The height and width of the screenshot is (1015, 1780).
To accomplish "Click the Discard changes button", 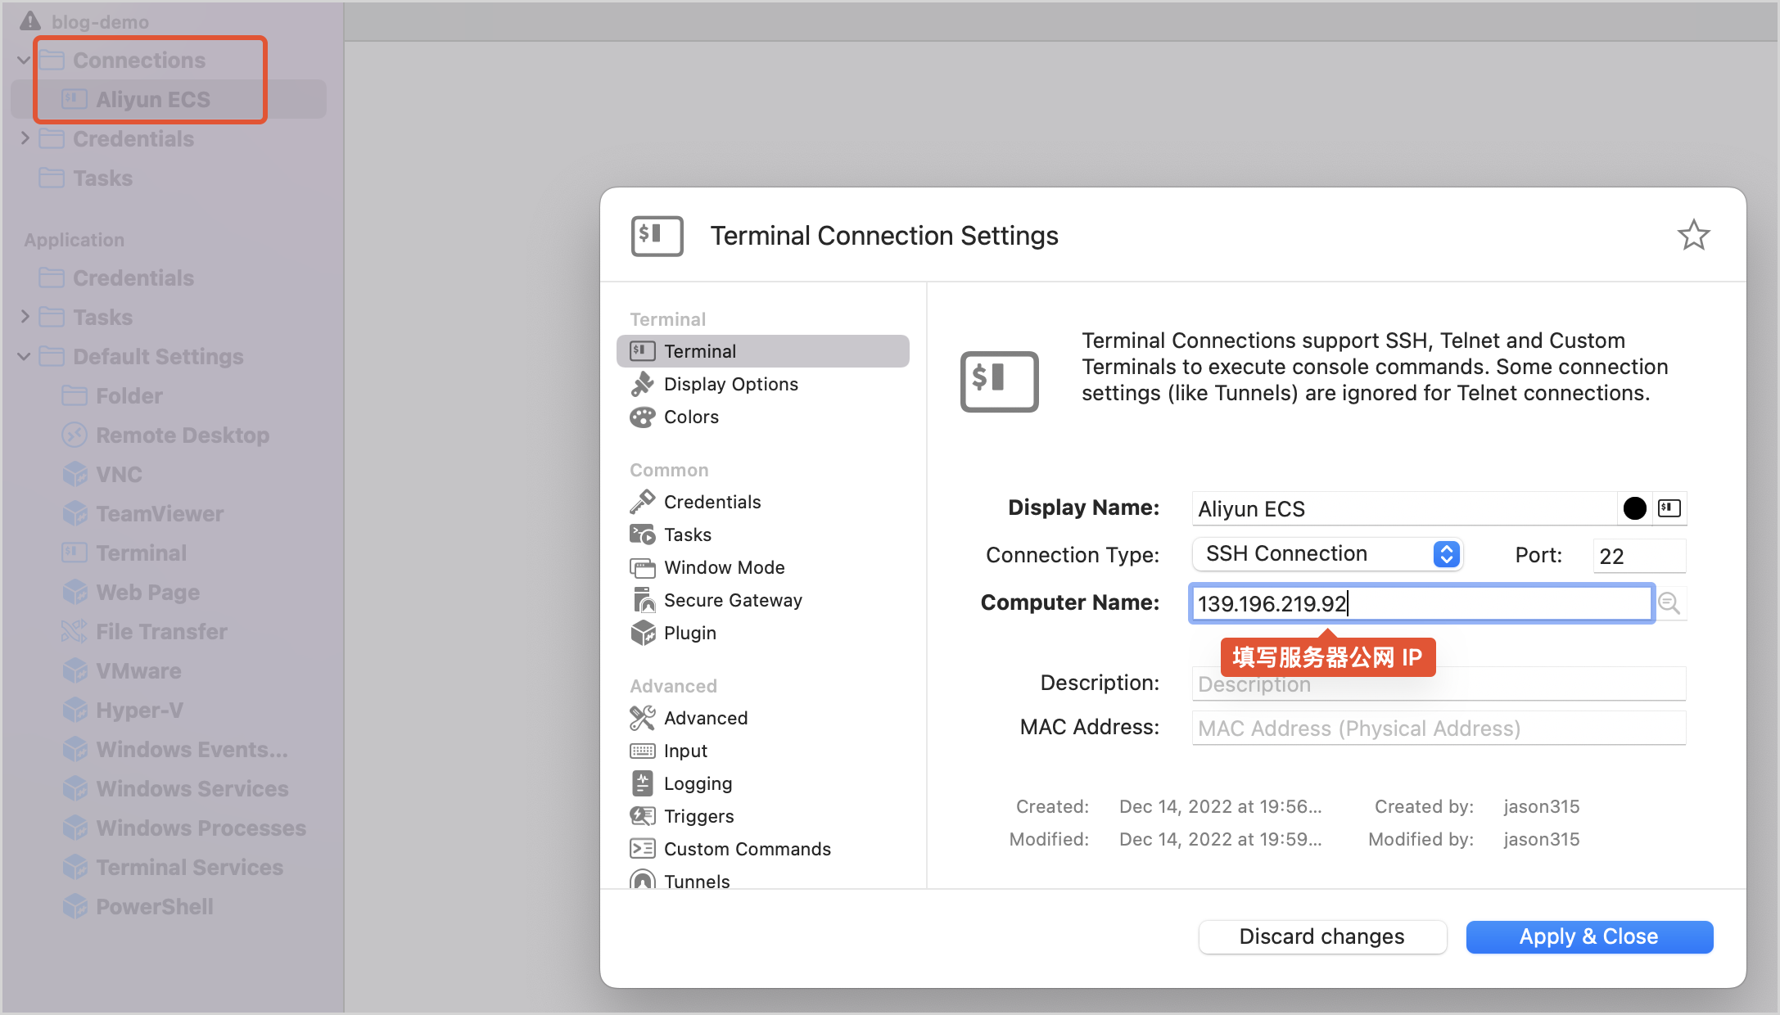I will point(1321,936).
